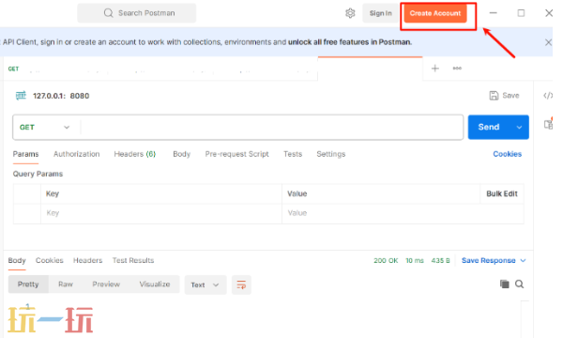Click the Create Account button
Screen dimensions: 563x338
click(x=435, y=13)
